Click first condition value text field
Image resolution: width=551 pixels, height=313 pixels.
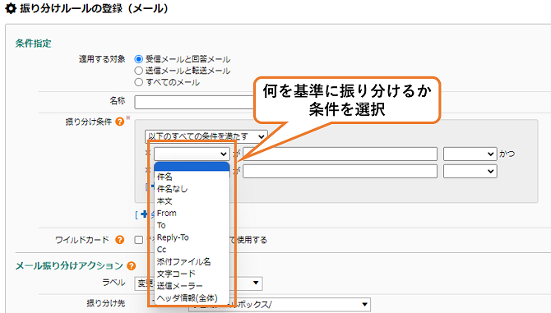340,154
